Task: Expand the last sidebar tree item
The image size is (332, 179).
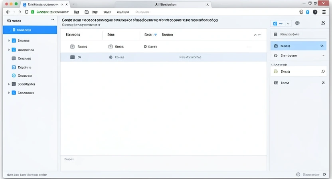Action: click(9, 93)
